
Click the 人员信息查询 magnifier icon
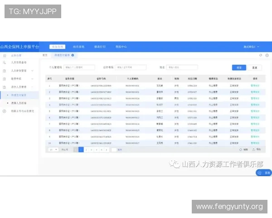(5, 62)
